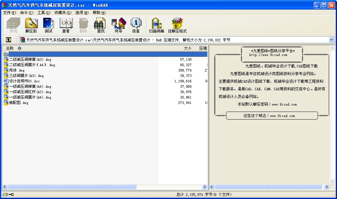
Task: Open the 查看 (View) toolbar icon
Action: 66,25
